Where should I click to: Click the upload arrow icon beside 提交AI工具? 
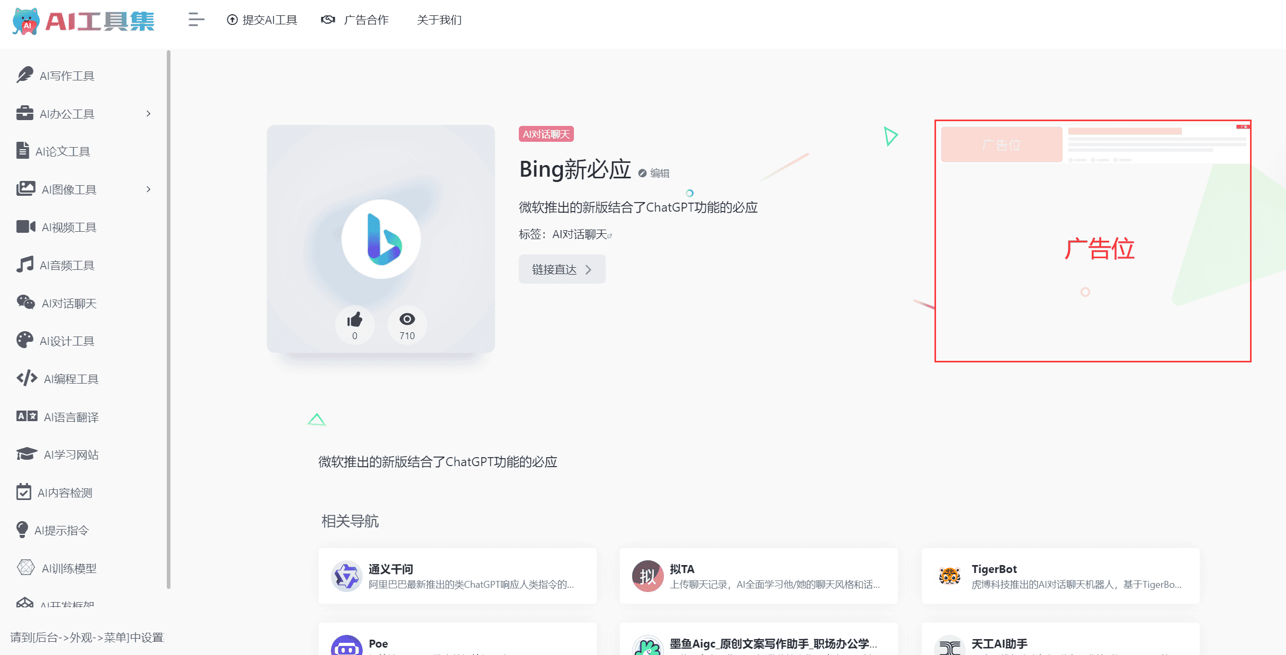(232, 20)
